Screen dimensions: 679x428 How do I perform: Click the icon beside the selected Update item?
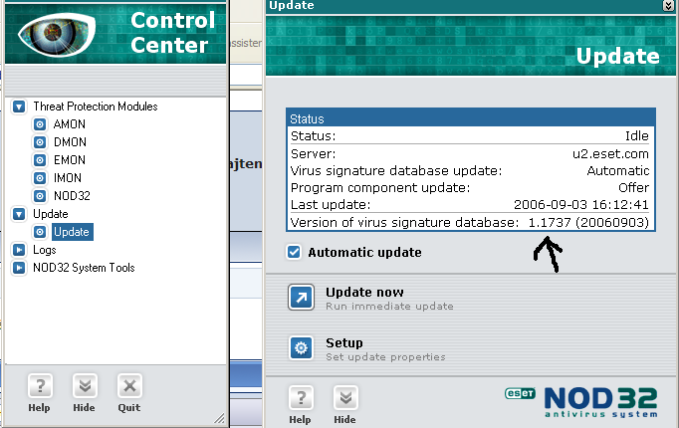click(40, 232)
